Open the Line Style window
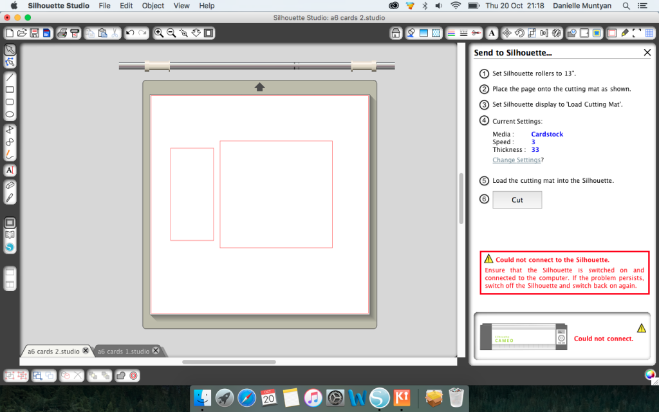Image resolution: width=659 pixels, height=412 pixels. point(463,33)
